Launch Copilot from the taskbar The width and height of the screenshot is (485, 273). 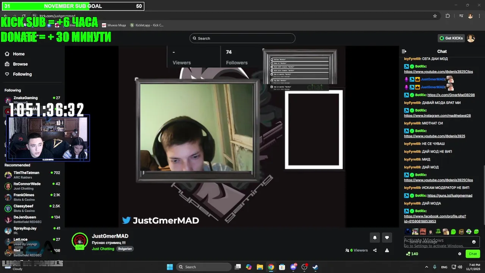[x=249, y=267]
